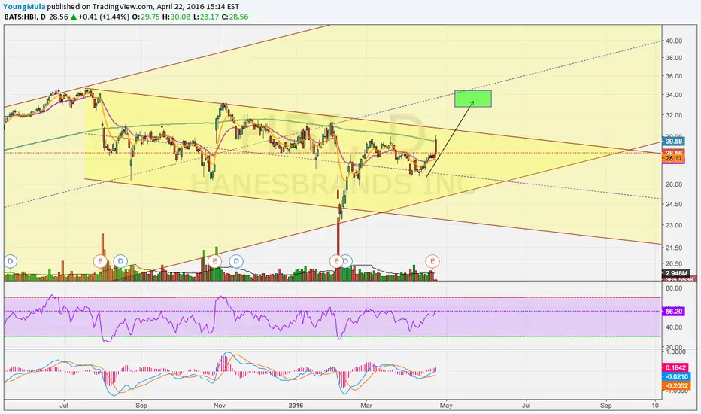Click the 38.00 price axis label
701x414 pixels.
click(674, 58)
